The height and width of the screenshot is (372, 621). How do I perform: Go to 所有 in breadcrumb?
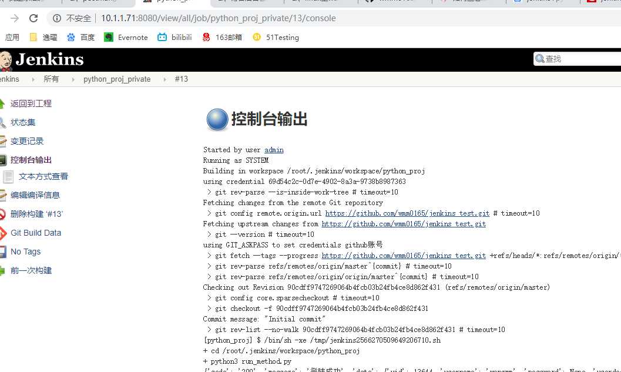pos(51,79)
